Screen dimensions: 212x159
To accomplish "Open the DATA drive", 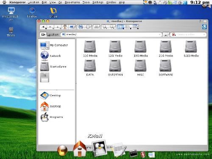I will [90, 68].
